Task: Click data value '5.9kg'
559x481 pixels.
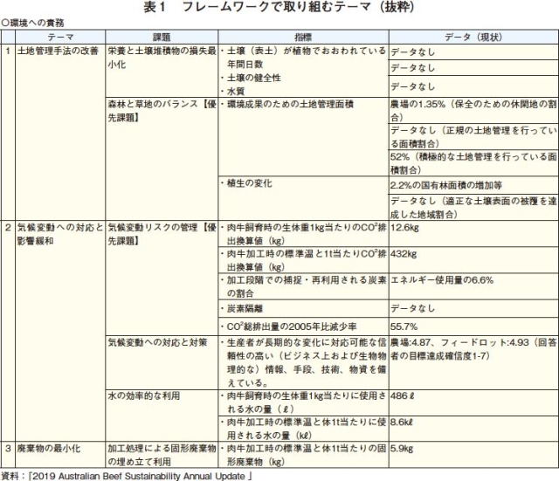Action: 402,449
